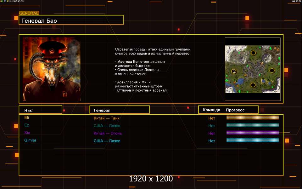Click the "Очень опасные Драконы" line
The image size is (302, 189).
[x=137, y=70]
